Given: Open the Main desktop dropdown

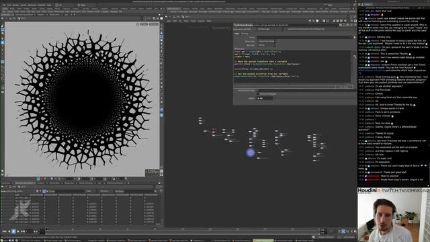Looking at the screenshot, I should tap(88, 5).
